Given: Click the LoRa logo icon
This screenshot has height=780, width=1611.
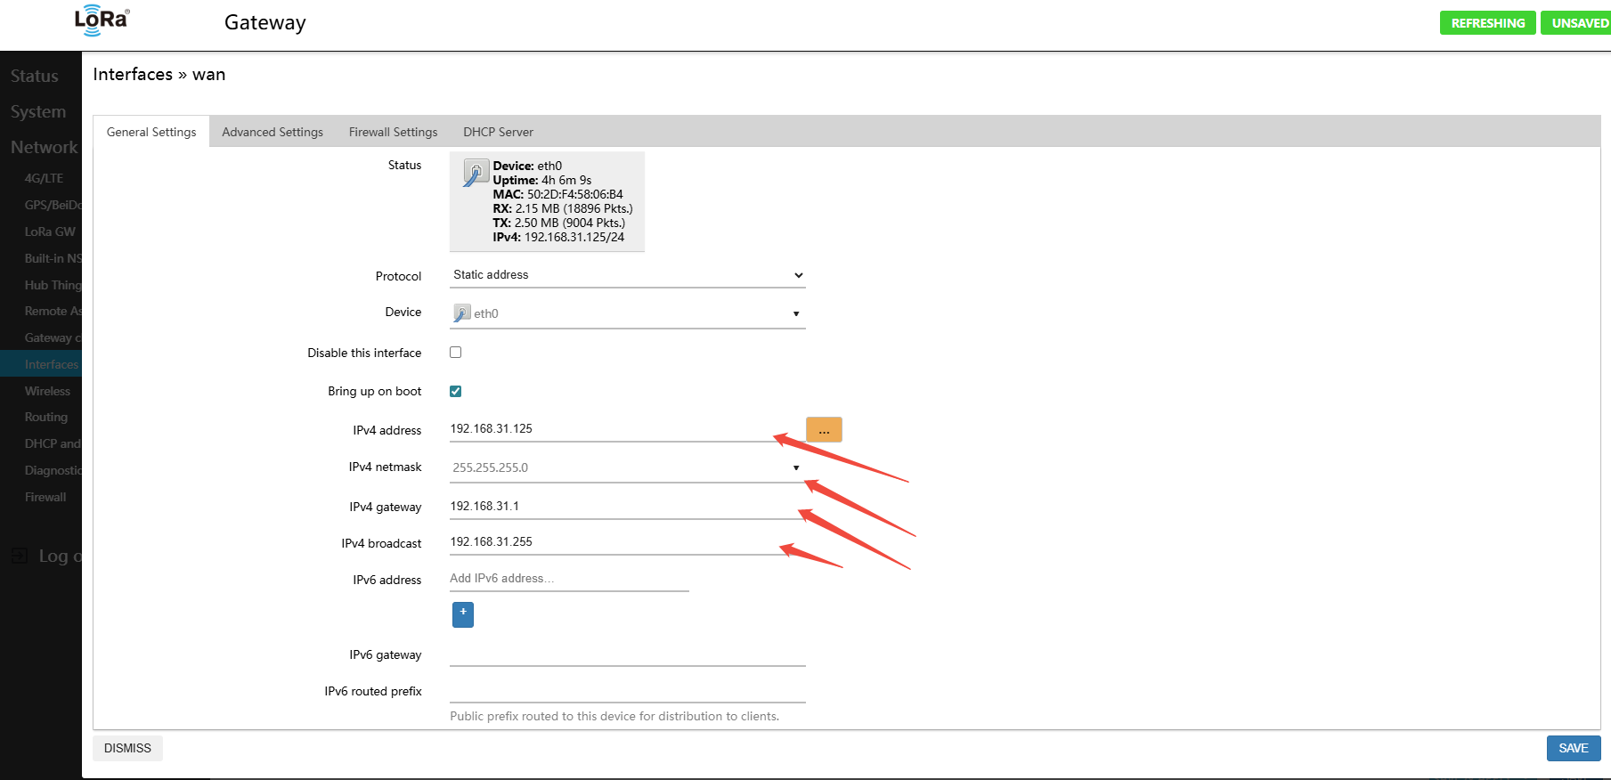Looking at the screenshot, I should click(102, 20).
